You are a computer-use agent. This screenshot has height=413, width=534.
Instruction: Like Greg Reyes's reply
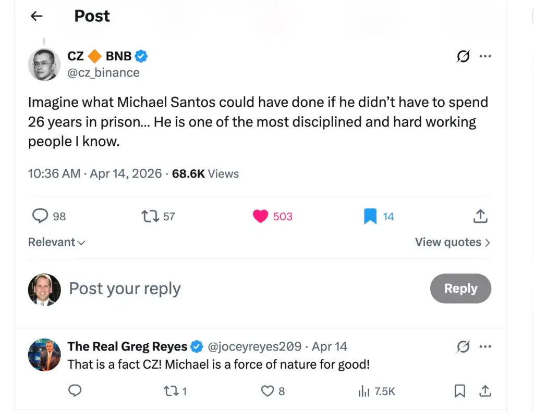pyautogui.click(x=267, y=391)
